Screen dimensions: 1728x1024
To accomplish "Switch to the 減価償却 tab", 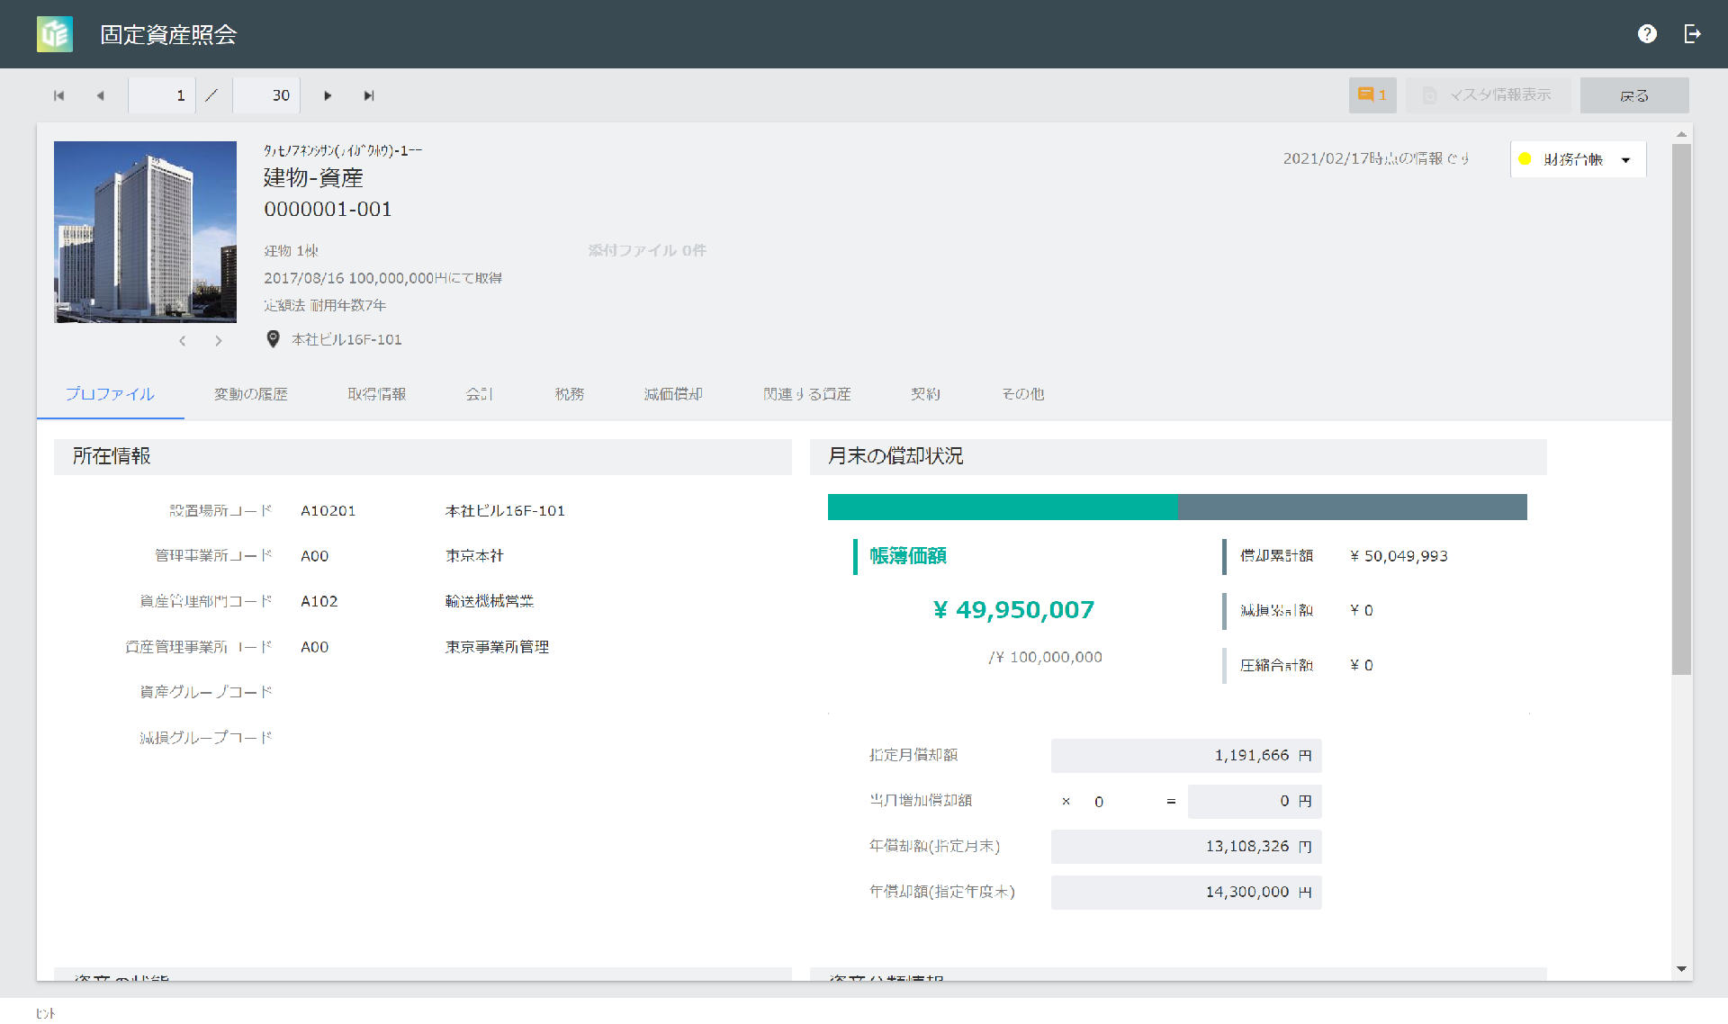I will click(673, 393).
